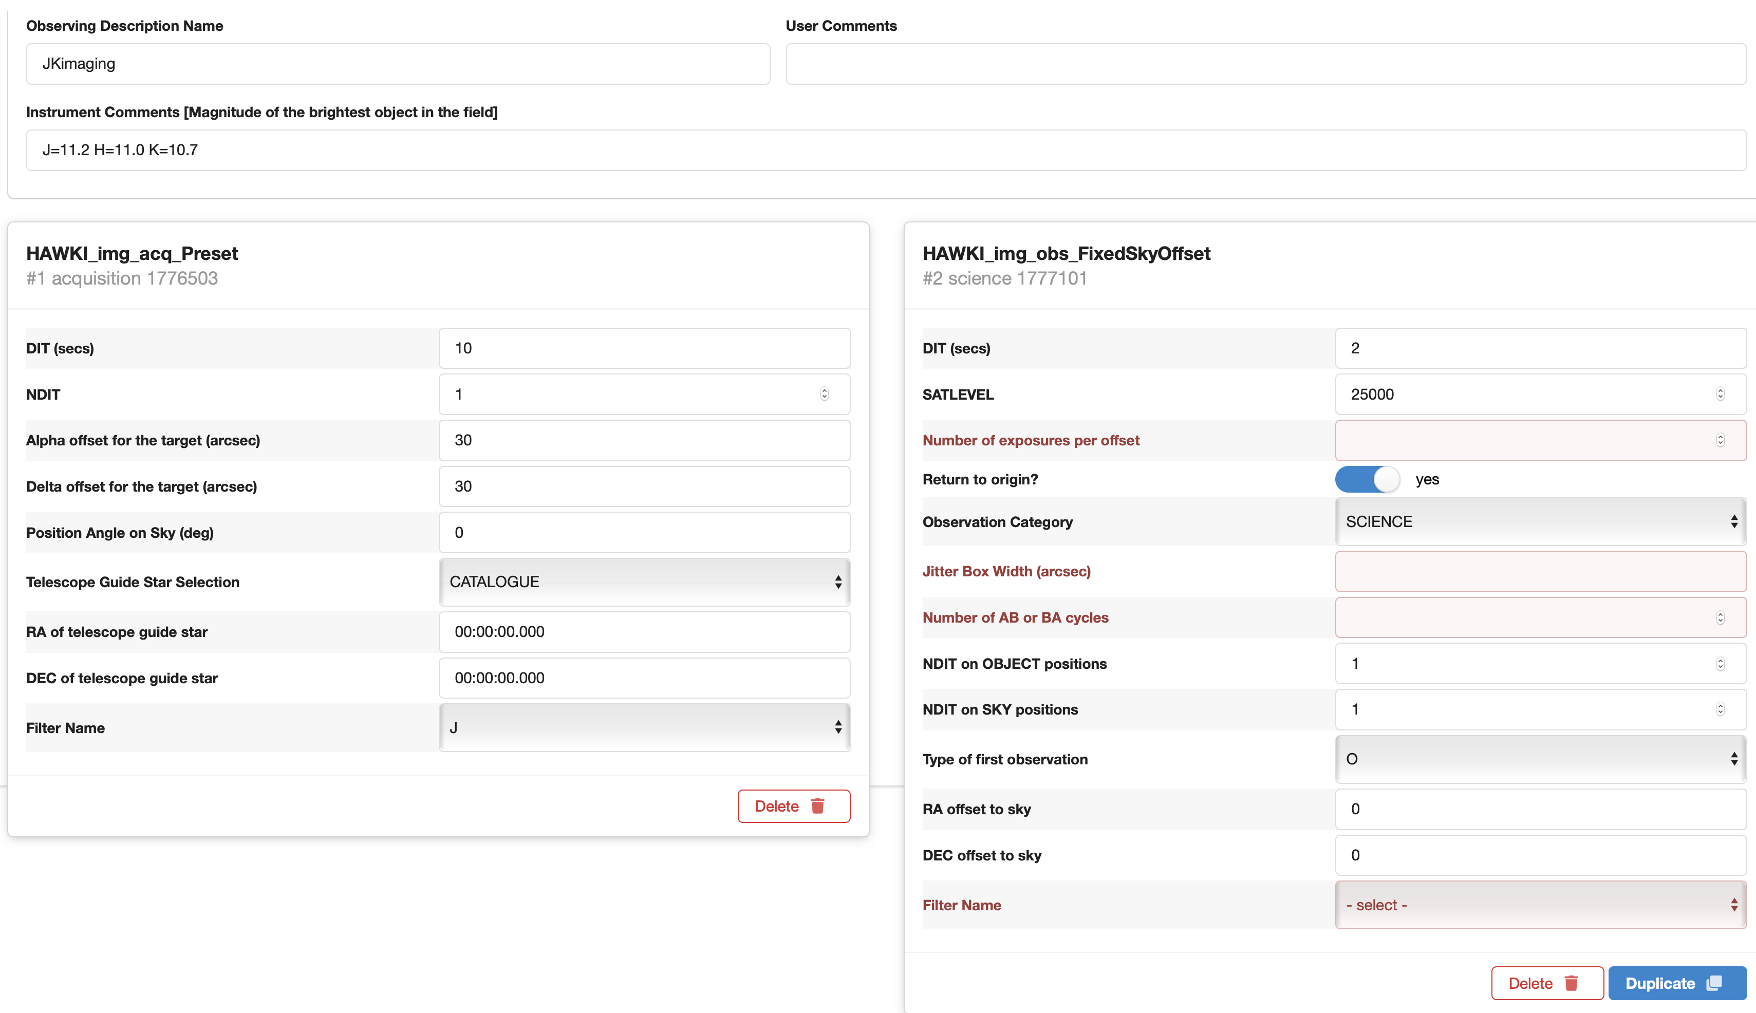1756x1013 pixels.
Task: Click SATLEVEL stepper arrows
Action: coord(1720,395)
